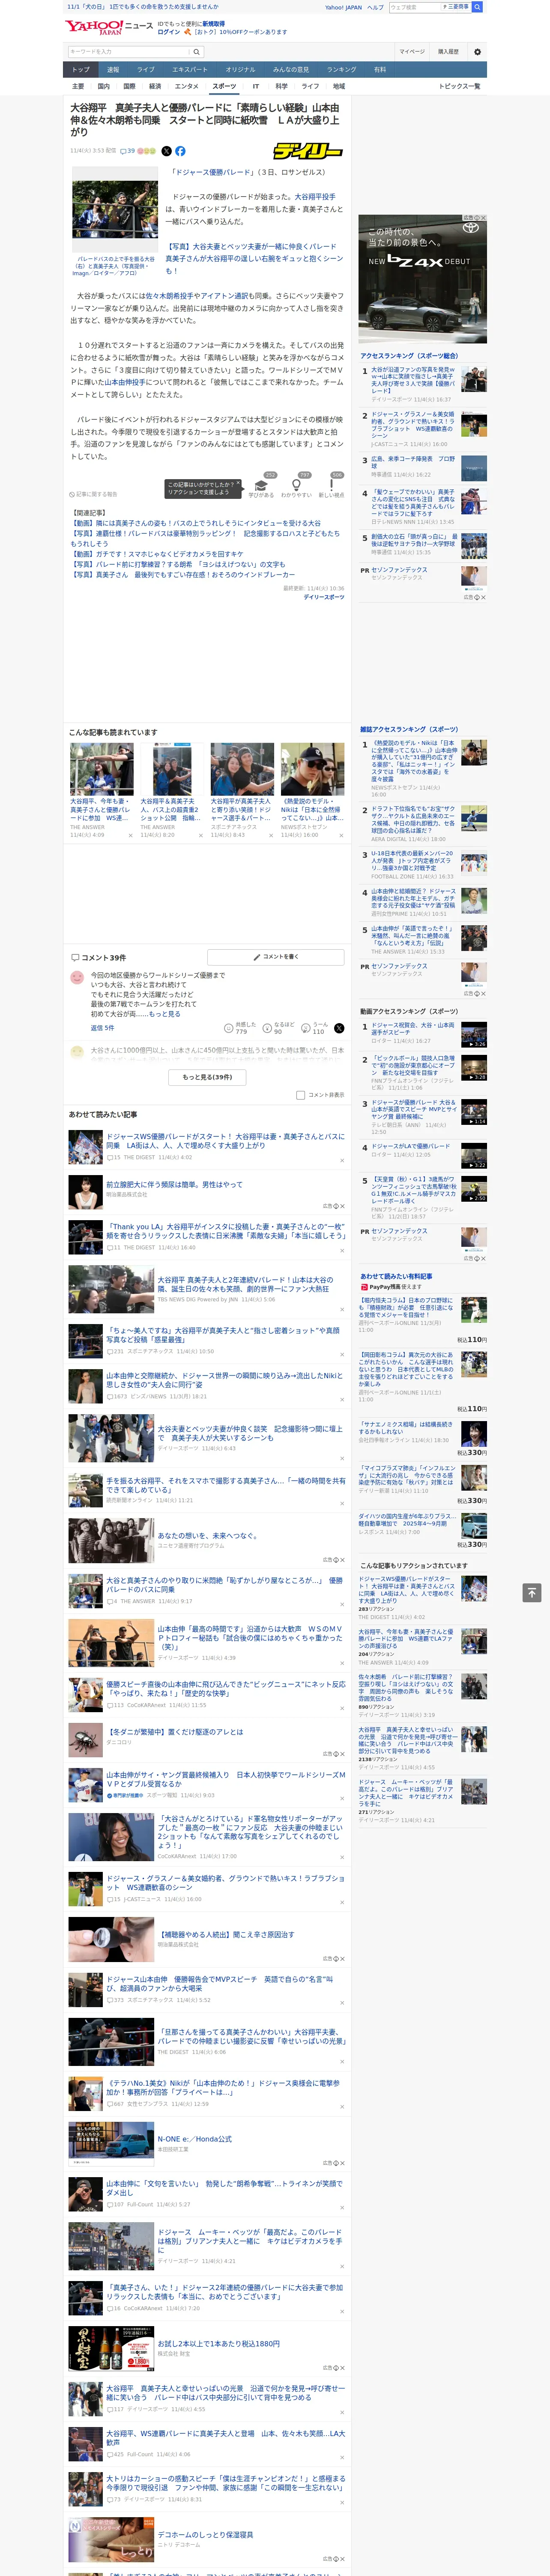Click うーん 110 reaction icon
This screenshot has height=2576, width=550.
315,1028
